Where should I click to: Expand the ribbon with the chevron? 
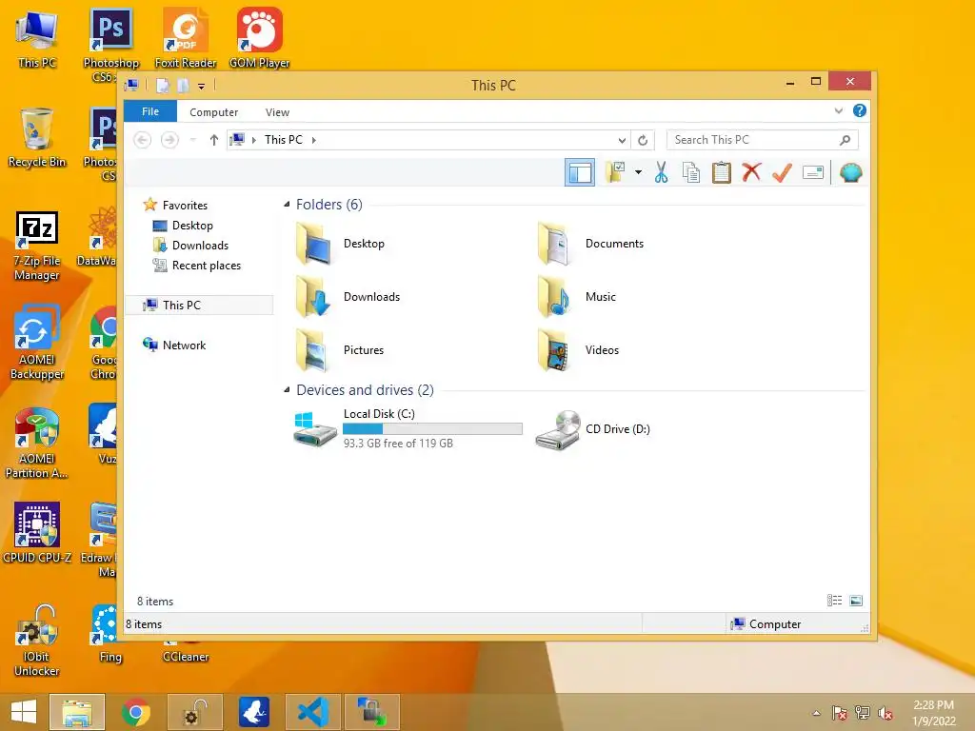point(838,110)
